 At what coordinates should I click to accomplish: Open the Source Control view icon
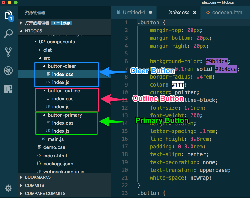pyautogui.click(x=8, y=52)
